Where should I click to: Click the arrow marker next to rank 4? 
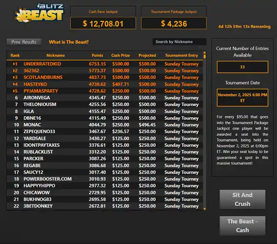(x=14, y=84)
